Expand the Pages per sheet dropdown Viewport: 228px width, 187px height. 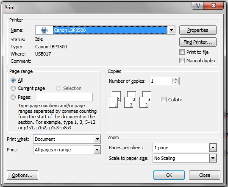point(213,148)
